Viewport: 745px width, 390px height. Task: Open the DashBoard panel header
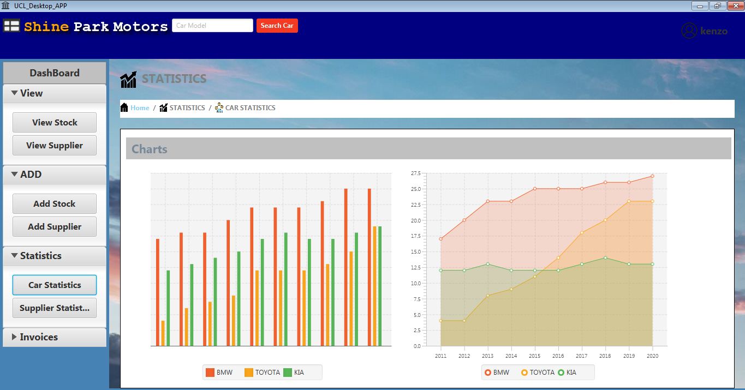(55, 73)
